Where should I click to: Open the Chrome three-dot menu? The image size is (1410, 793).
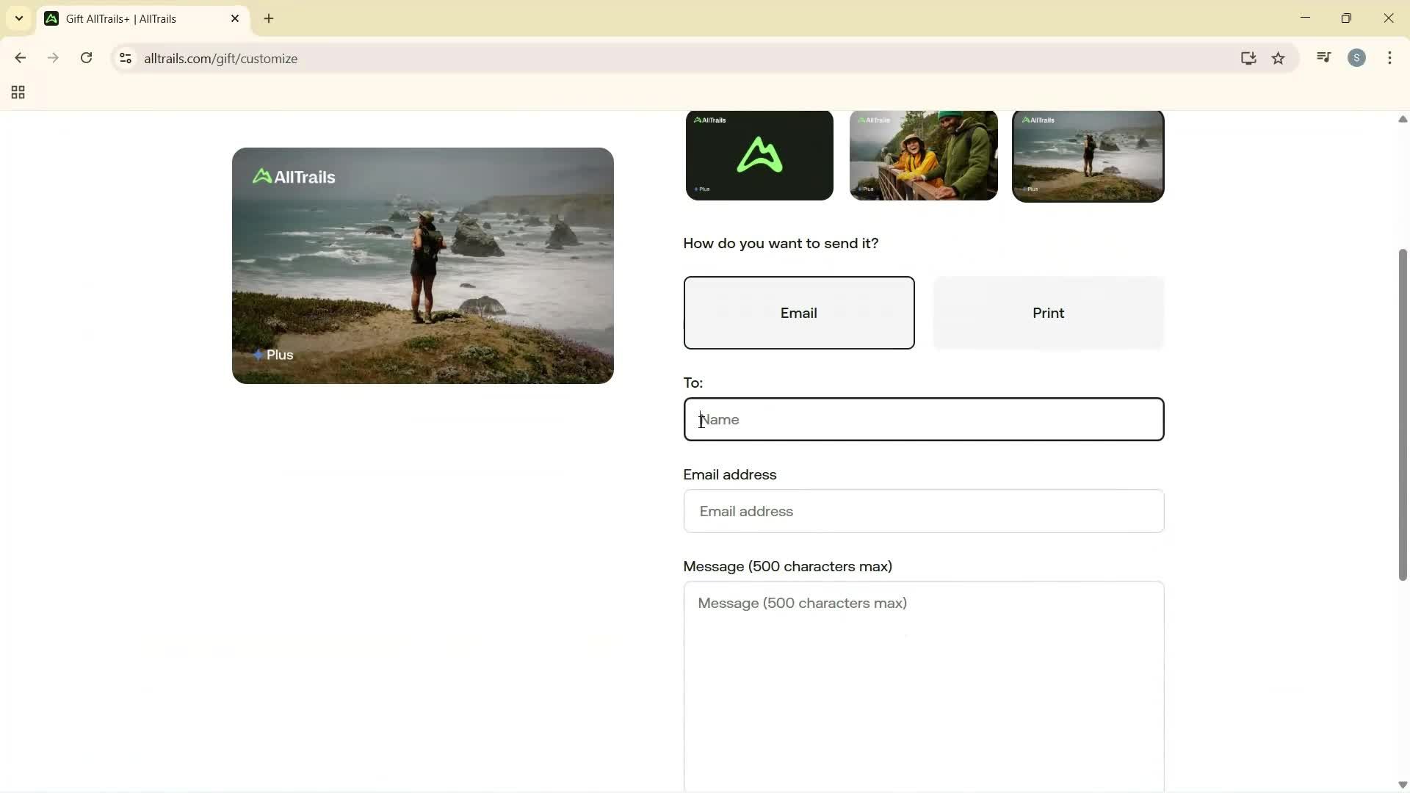click(x=1391, y=58)
